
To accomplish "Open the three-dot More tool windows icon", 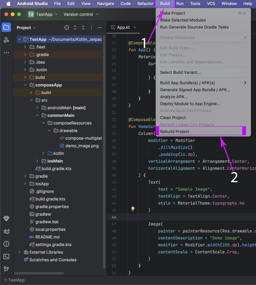I will point(6,53).
